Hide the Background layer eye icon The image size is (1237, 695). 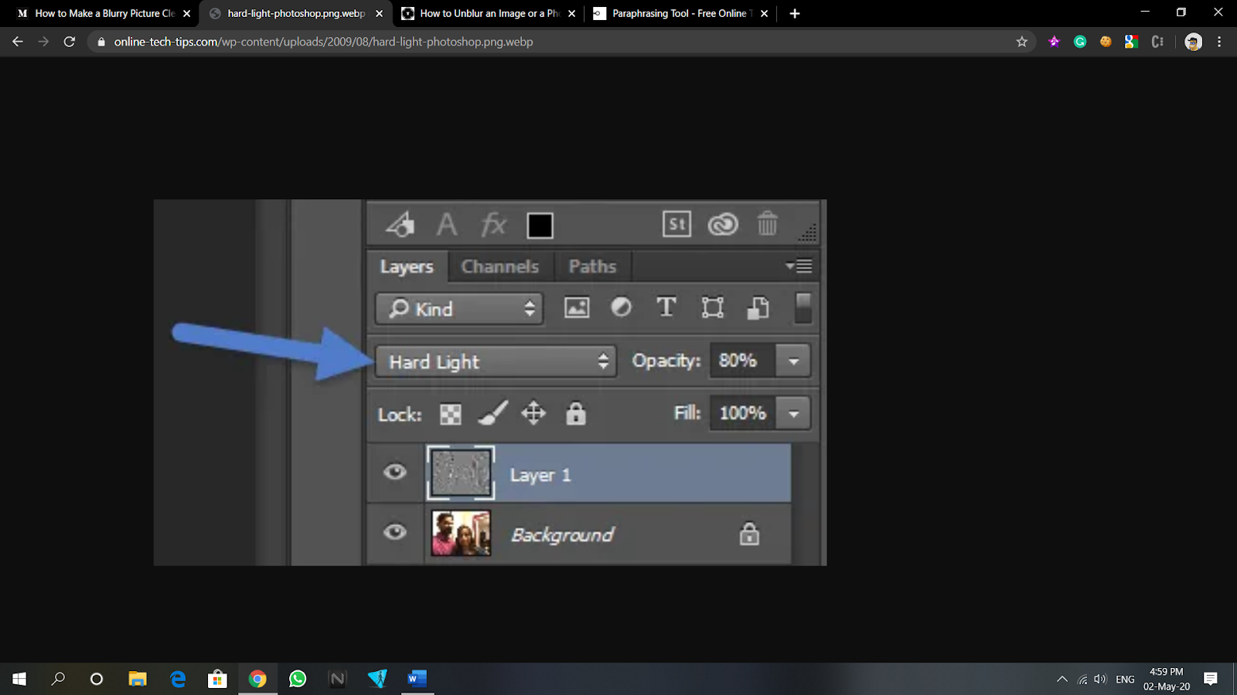click(x=395, y=532)
